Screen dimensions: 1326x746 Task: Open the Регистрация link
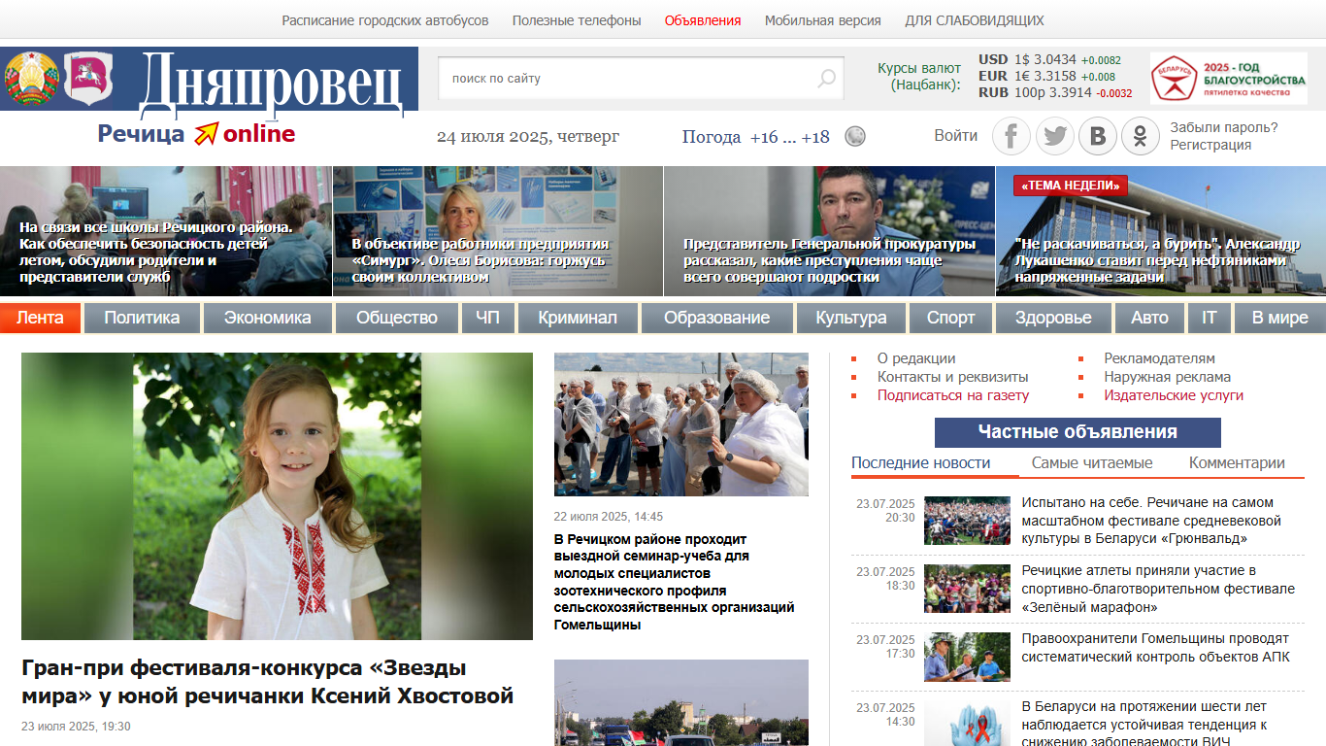coord(1210,145)
